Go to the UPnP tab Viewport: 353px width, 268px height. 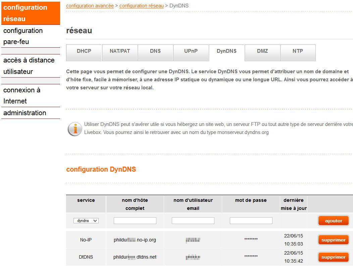(x=191, y=51)
